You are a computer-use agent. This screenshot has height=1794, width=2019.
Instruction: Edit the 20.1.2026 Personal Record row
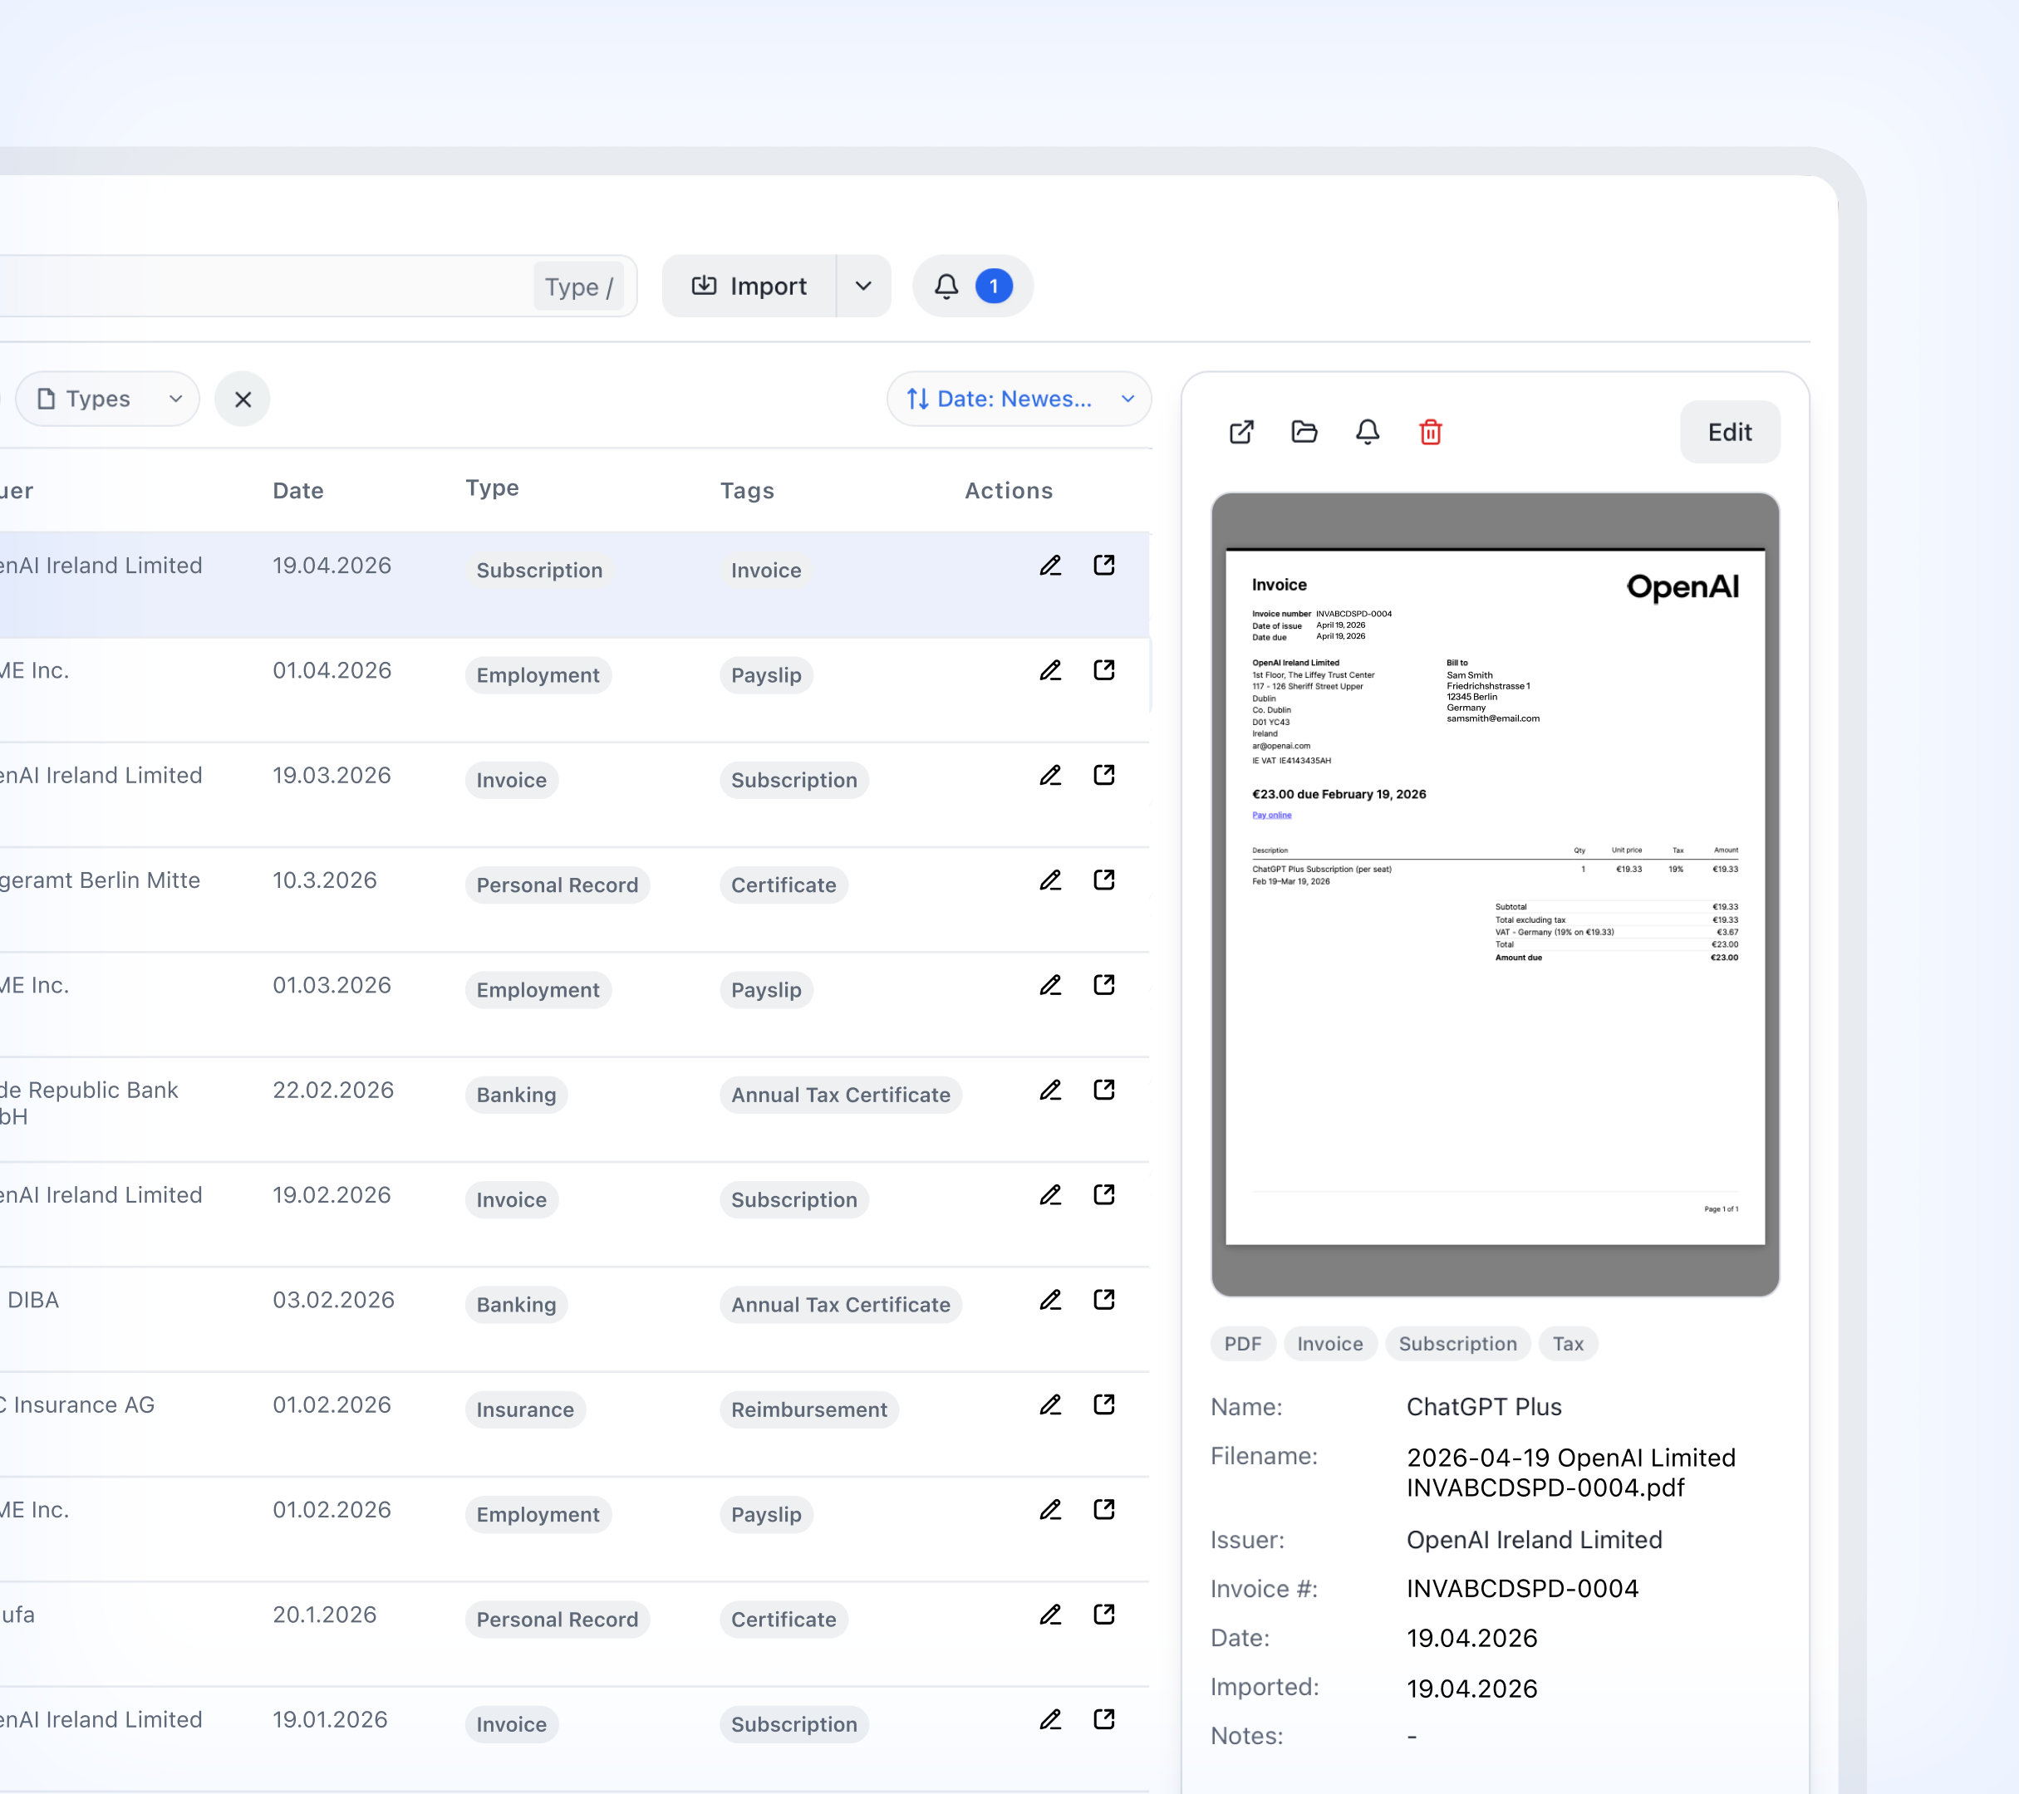click(1050, 1615)
